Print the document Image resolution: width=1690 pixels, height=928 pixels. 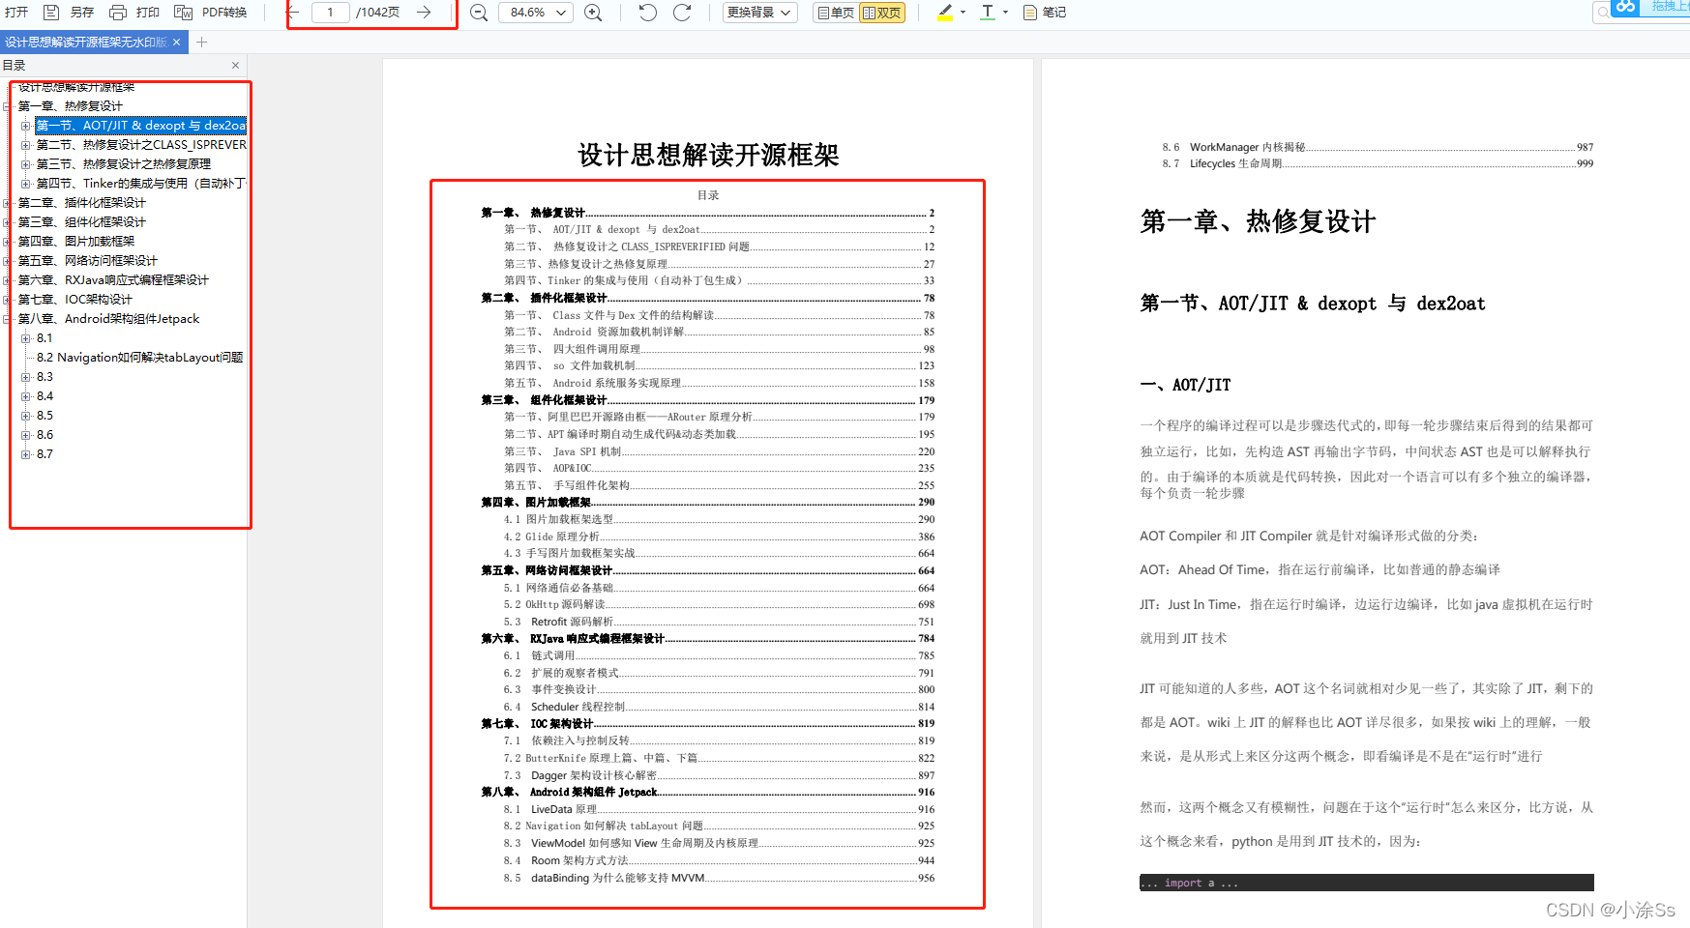pos(116,12)
